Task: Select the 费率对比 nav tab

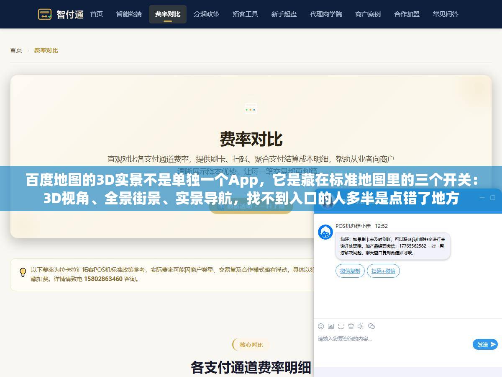Action: pyautogui.click(x=168, y=14)
